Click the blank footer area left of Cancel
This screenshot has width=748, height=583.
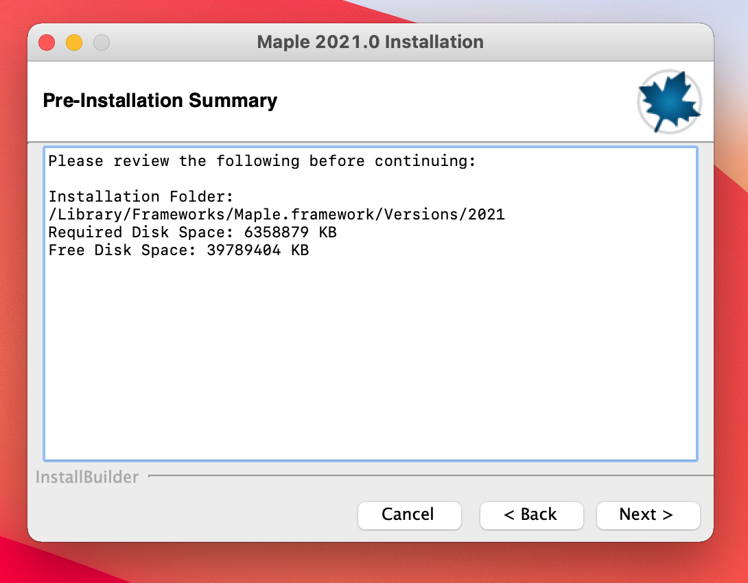coord(192,515)
